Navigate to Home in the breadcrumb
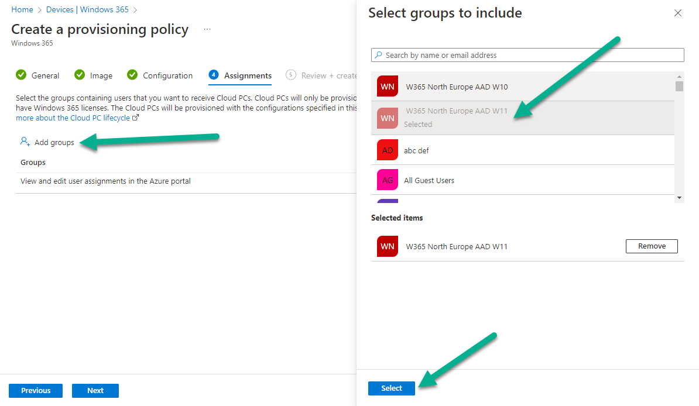The width and height of the screenshot is (699, 406). click(22, 9)
